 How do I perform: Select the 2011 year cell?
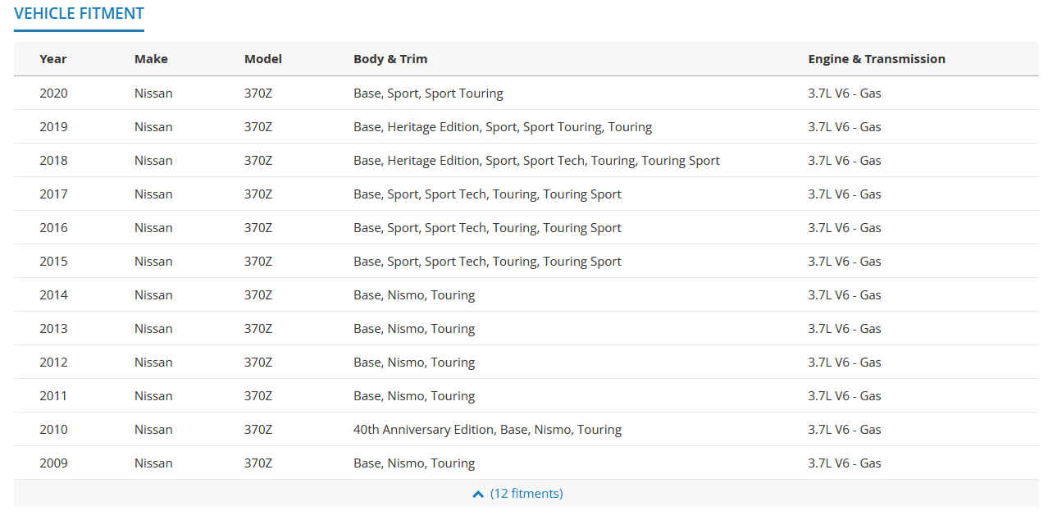53,396
